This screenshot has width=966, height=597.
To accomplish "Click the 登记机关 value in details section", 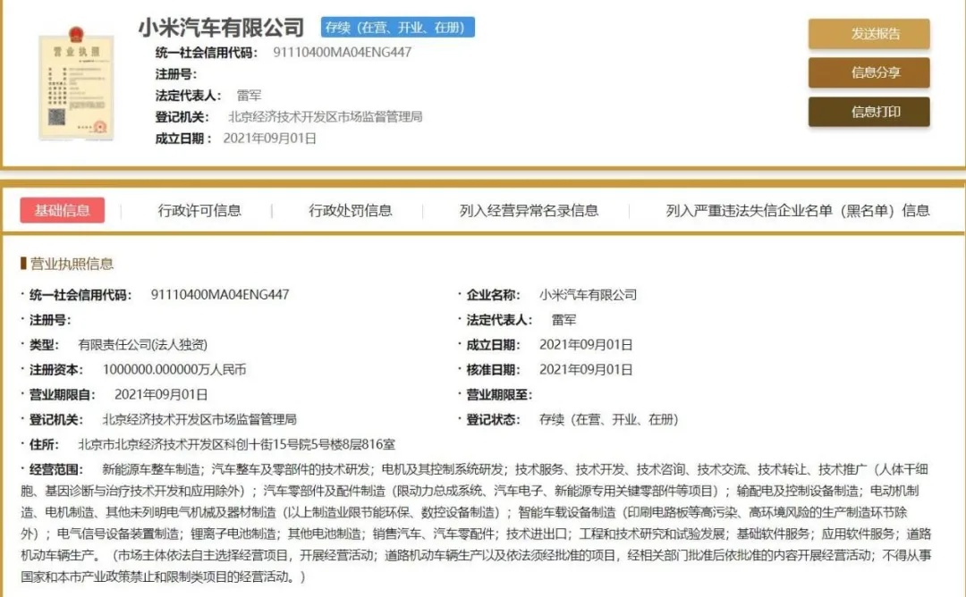I will point(199,419).
